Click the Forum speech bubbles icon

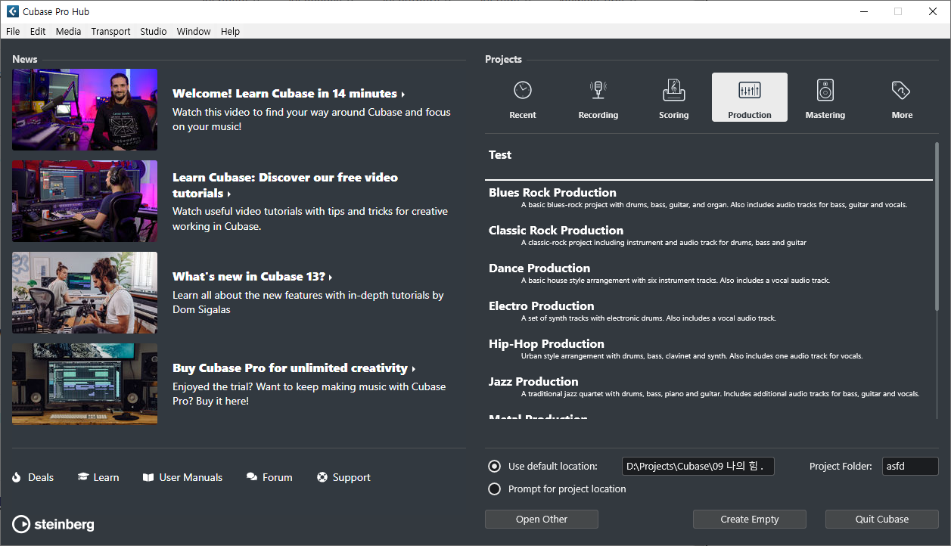(x=252, y=477)
